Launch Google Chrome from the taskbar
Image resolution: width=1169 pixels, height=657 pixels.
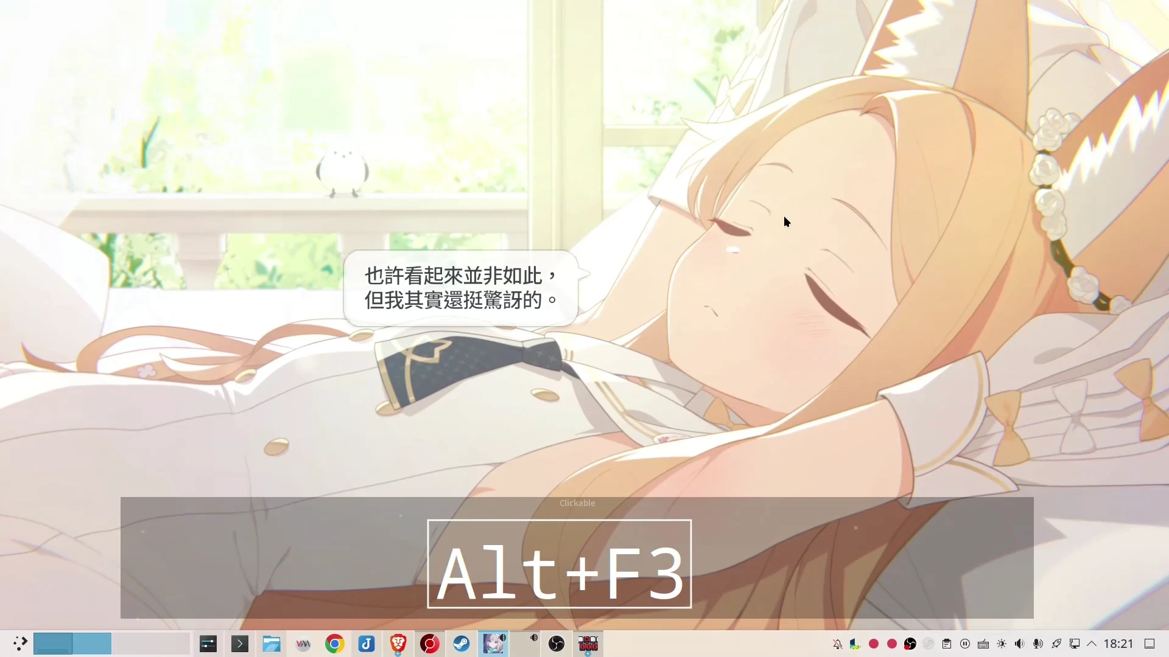tap(334, 644)
